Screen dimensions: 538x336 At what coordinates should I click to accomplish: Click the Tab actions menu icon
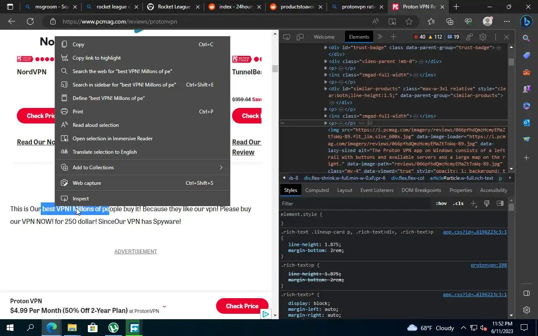(x=10, y=7)
